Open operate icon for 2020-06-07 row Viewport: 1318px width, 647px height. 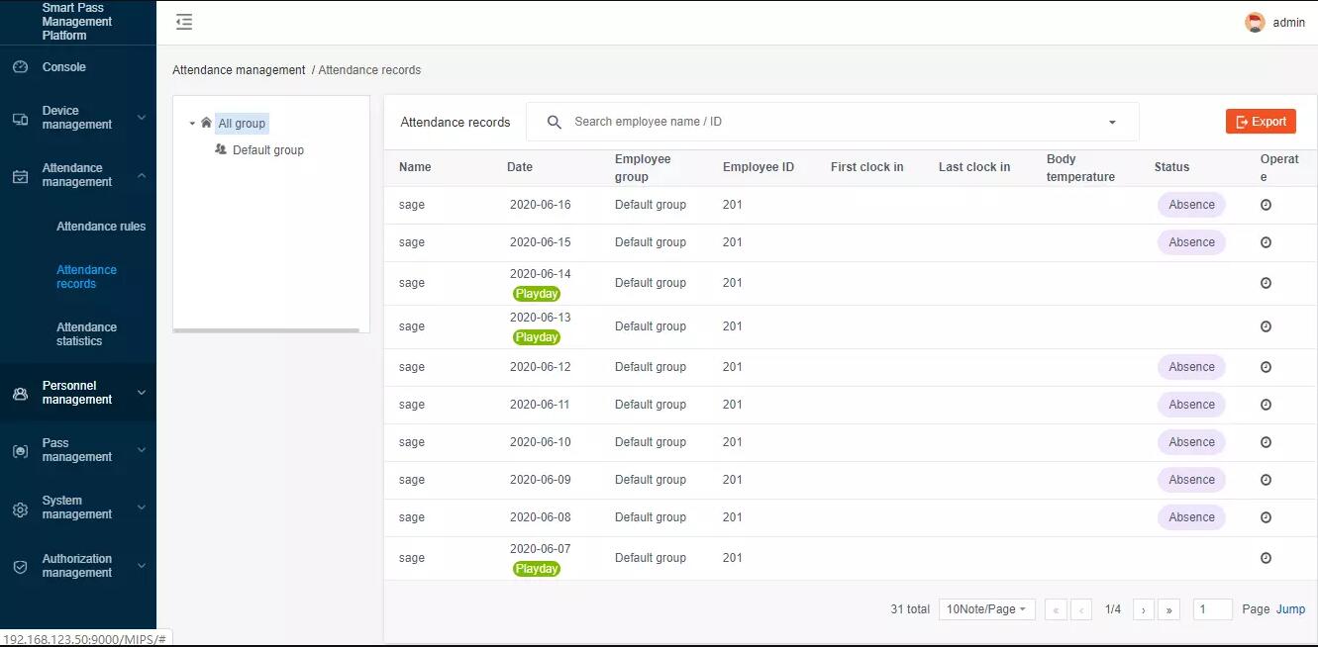pyautogui.click(x=1266, y=558)
